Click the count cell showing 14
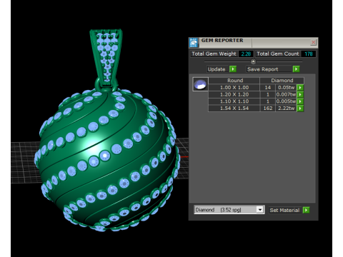 tap(268, 88)
